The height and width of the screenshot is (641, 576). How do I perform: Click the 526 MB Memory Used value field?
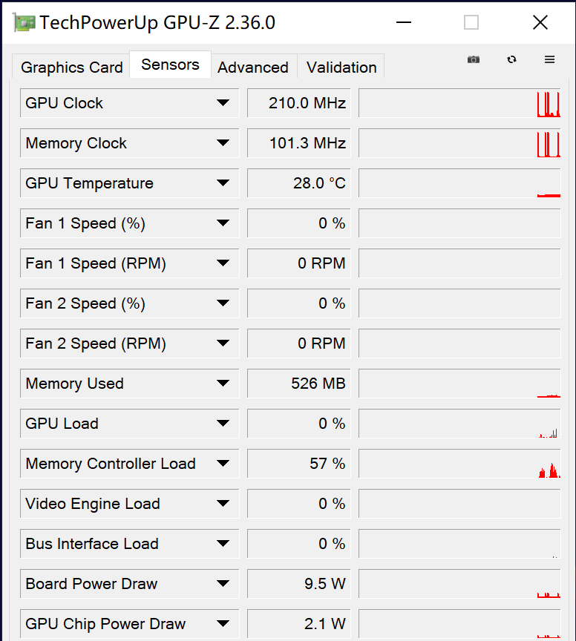(x=298, y=383)
